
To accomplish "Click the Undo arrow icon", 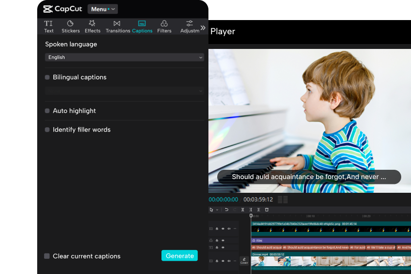I will click(227, 209).
